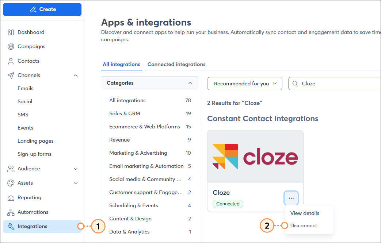
Task: Open the ellipsis menu on the Cloze card
Action: pyautogui.click(x=291, y=198)
